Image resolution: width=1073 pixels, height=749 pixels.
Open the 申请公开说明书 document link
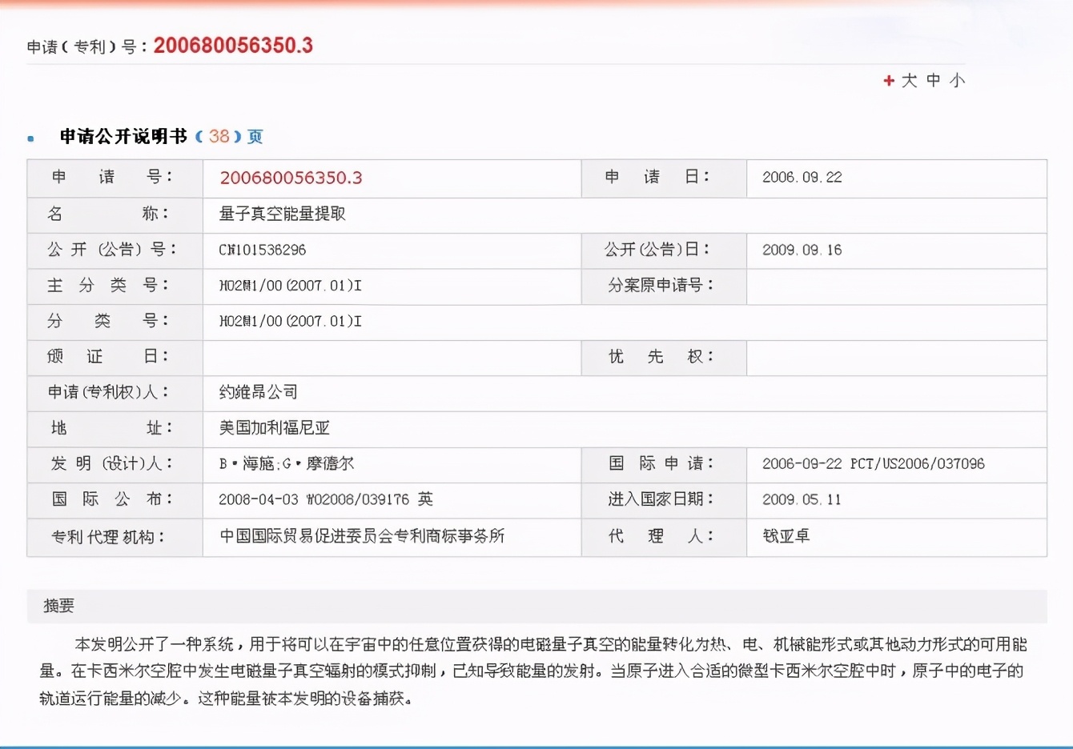[x=123, y=137]
